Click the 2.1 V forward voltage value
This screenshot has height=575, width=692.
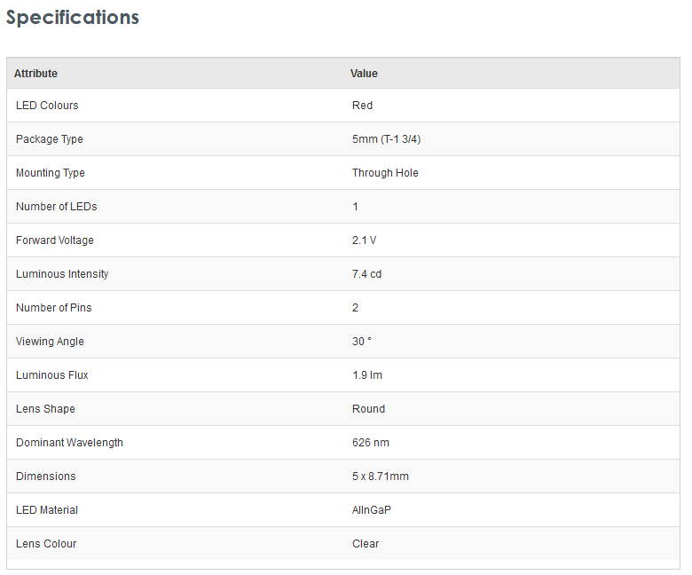[x=364, y=240]
